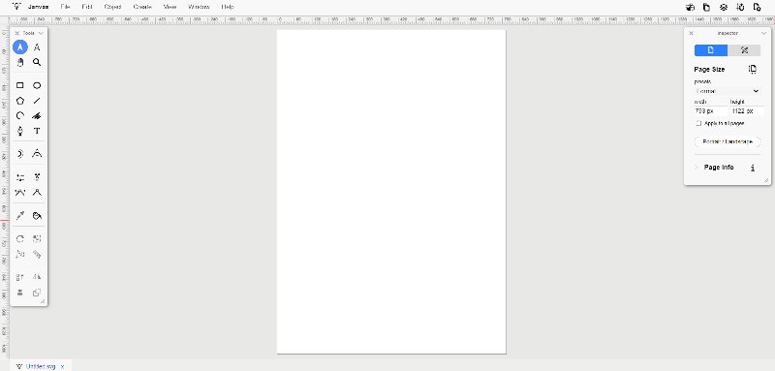
Task: Open the View menu
Action: point(170,7)
